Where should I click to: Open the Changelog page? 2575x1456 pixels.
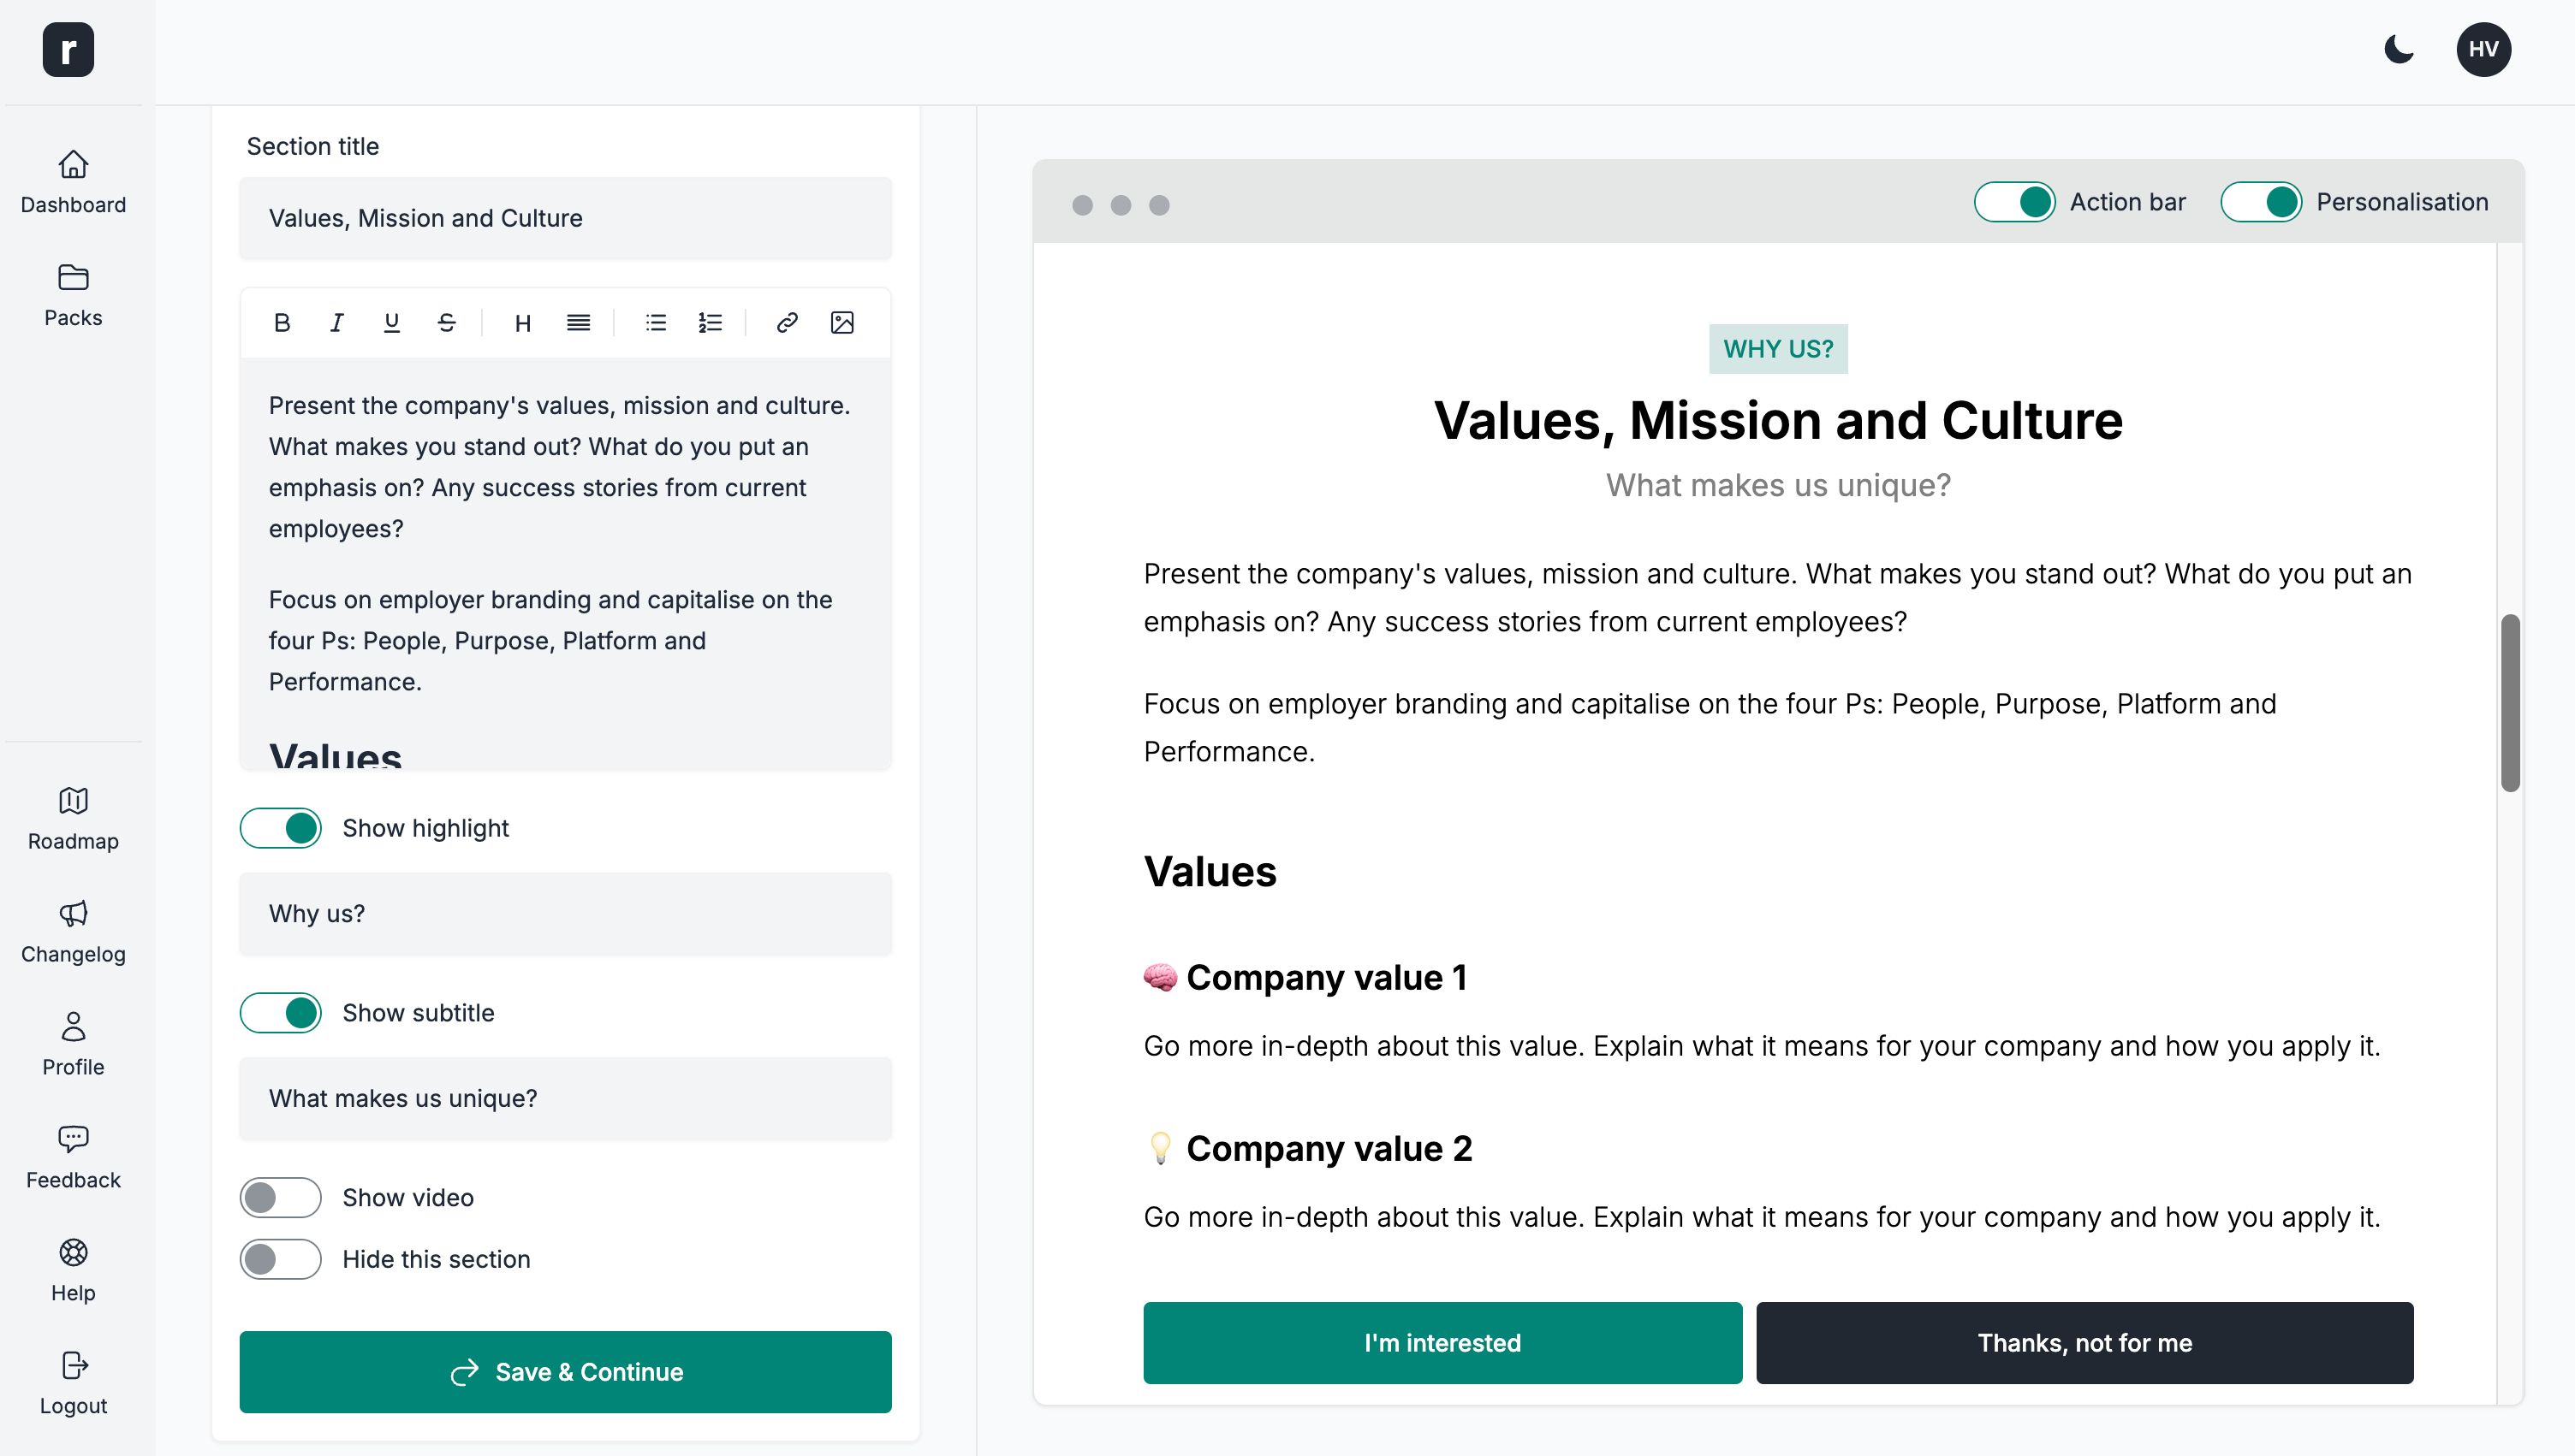pos(73,931)
